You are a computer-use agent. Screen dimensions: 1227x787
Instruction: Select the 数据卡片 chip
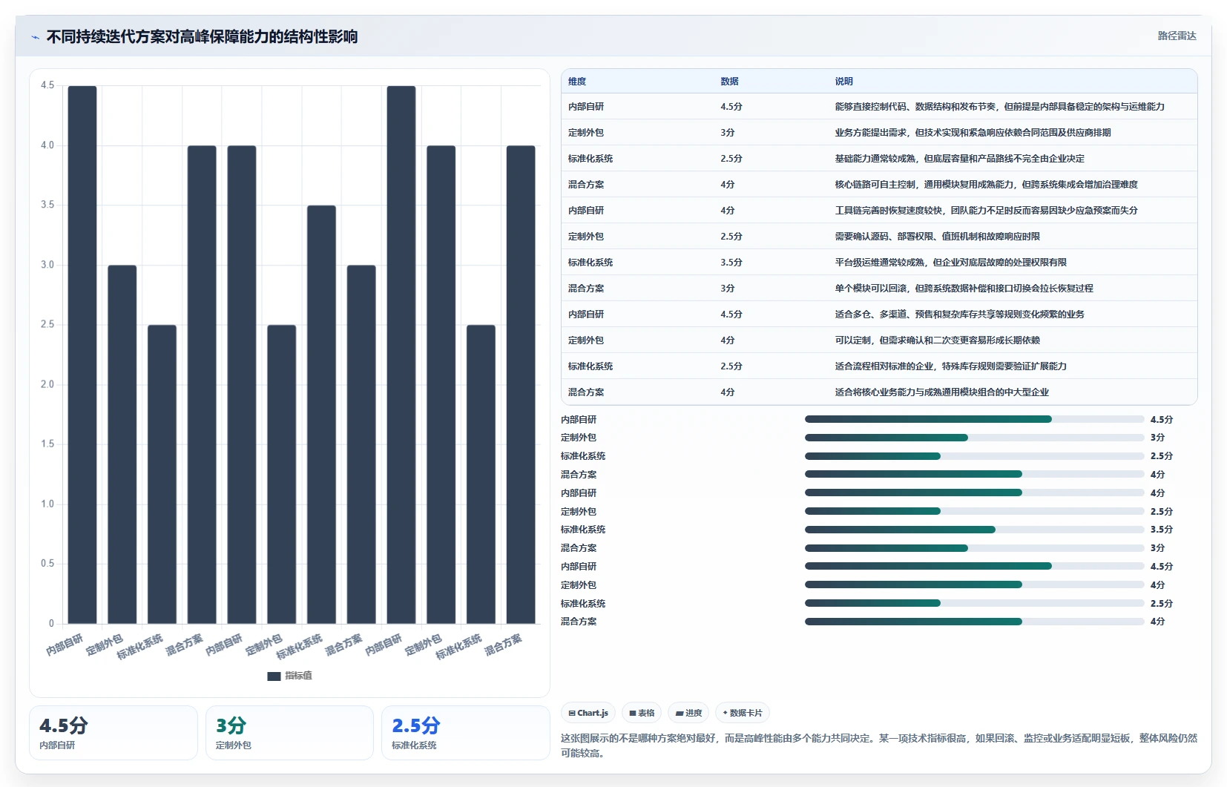(743, 713)
